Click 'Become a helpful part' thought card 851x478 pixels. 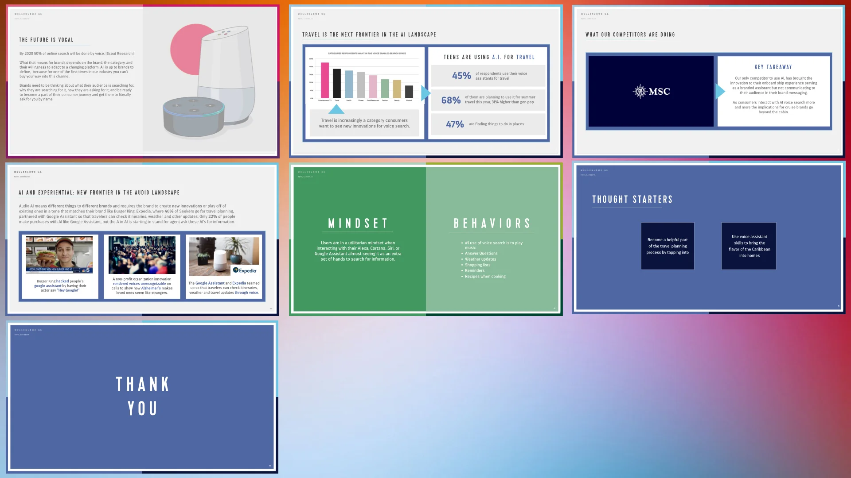coord(668,246)
